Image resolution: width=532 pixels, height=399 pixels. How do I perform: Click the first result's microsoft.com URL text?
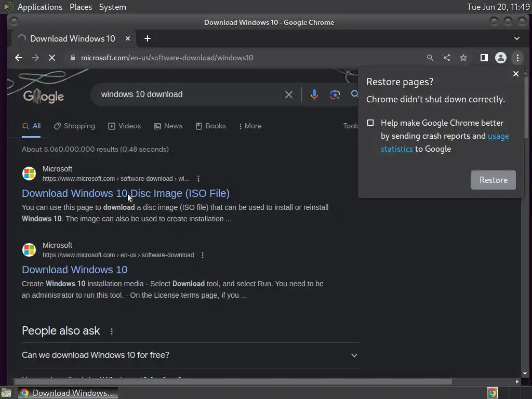pyautogui.click(x=116, y=179)
